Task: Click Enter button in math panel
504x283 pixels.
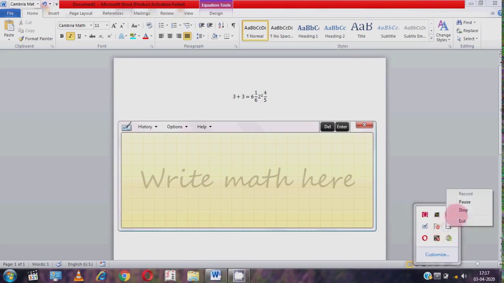Action: (x=342, y=127)
